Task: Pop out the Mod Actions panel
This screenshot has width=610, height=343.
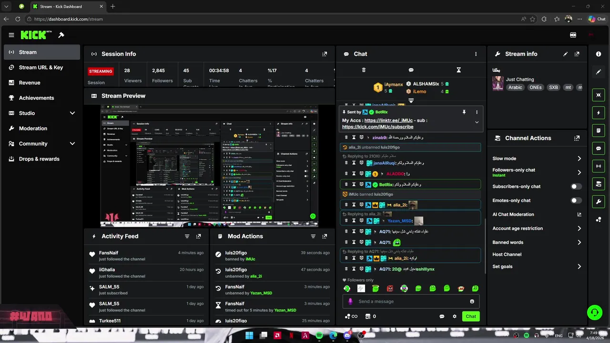Action: click(325, 236)
